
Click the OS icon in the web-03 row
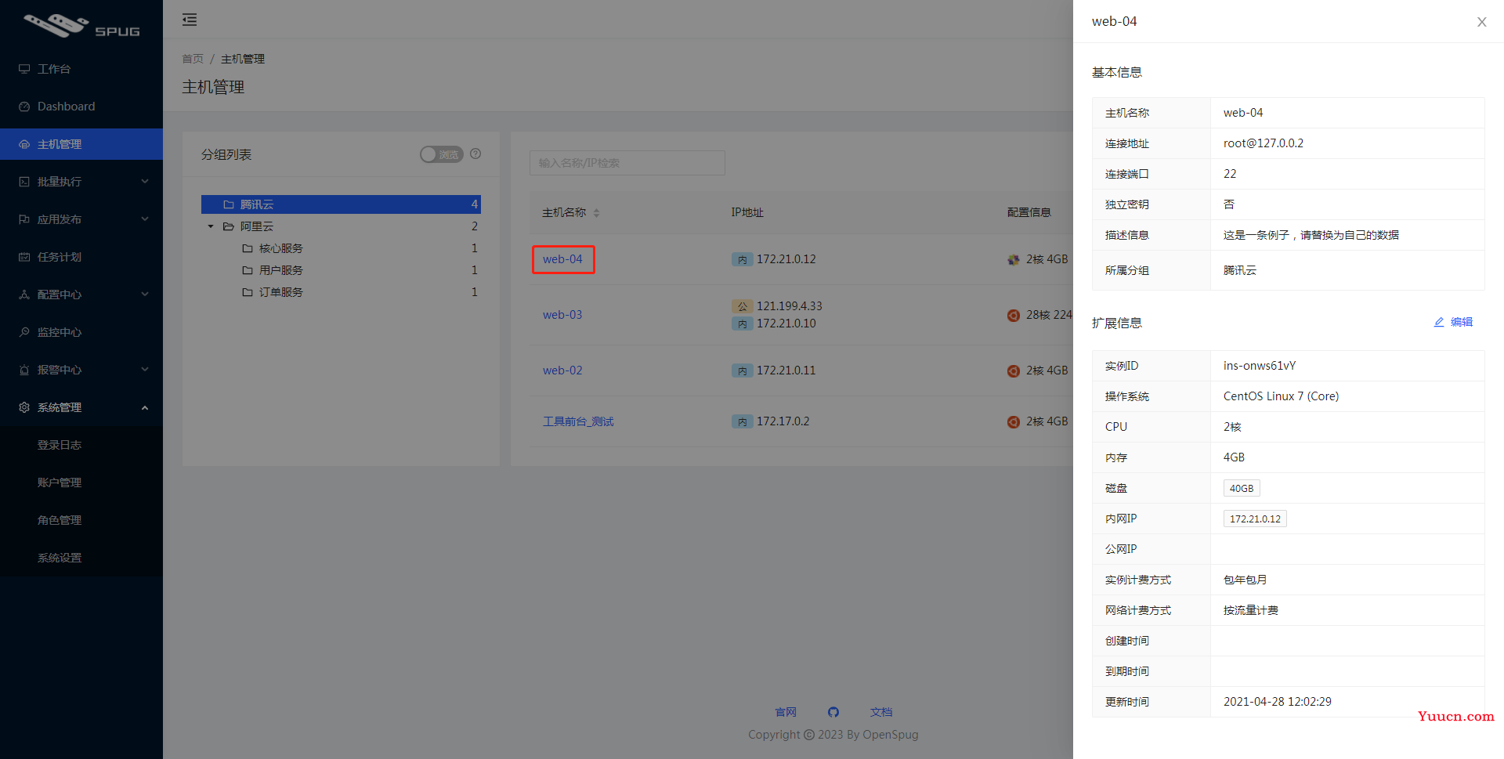(x=1014, y=315)
